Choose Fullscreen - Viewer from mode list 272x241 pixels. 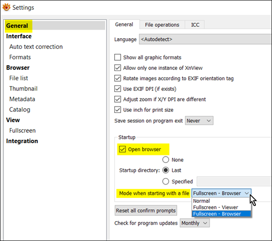click(221, 208)
